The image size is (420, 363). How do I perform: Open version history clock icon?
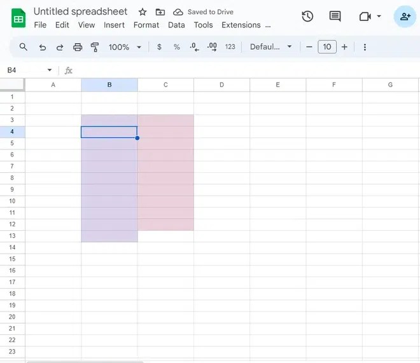(307, 17)
